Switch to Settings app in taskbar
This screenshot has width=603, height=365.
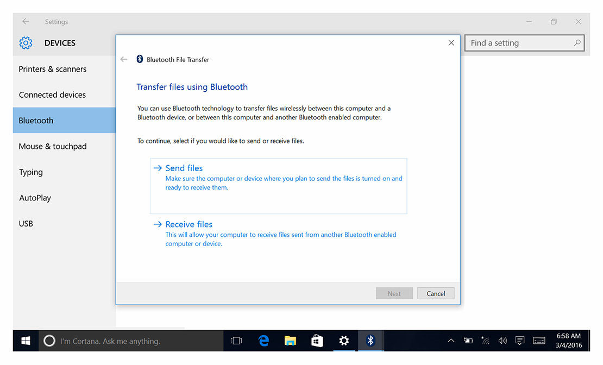[x=344, y=341]
